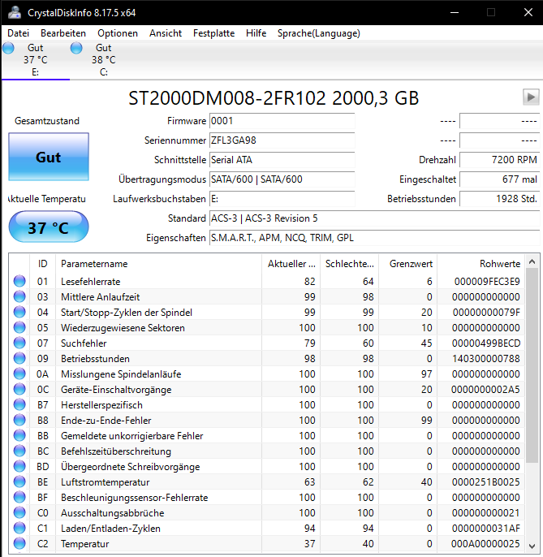Viewport: 543px width, 557px height.
Task: Click status orb of Misslungene Spindelanläufe row
Action: (19, 373)
